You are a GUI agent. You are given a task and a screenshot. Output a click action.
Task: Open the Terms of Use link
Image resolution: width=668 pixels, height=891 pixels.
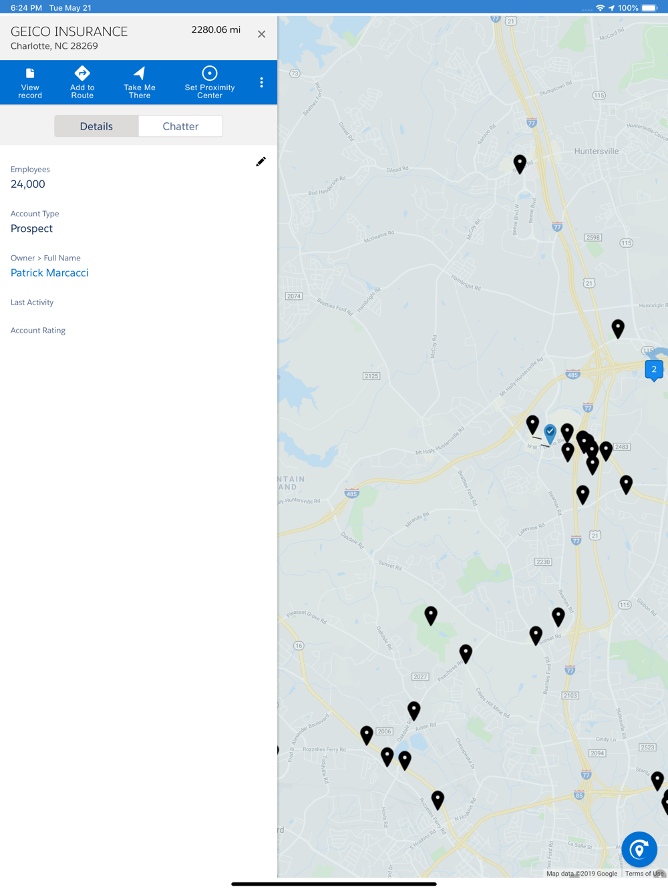point(645,874)
